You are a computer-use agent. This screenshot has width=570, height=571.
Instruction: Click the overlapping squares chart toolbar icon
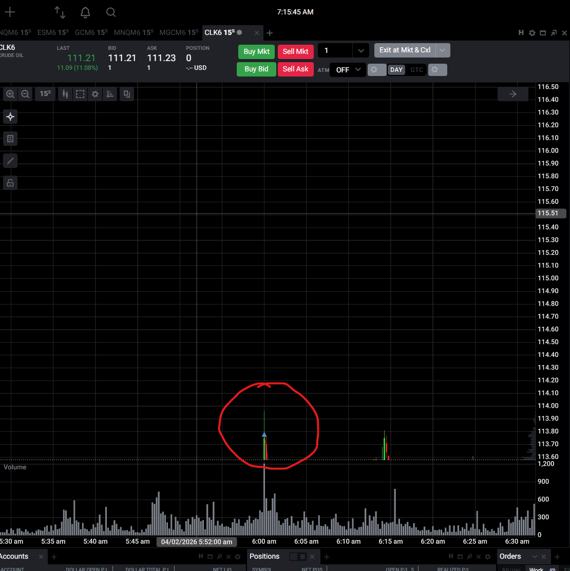pos(127,94)
